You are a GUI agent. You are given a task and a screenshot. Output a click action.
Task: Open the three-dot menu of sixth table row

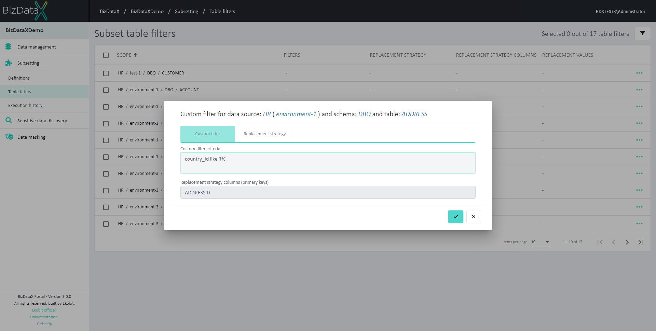(x=639, y=157)
